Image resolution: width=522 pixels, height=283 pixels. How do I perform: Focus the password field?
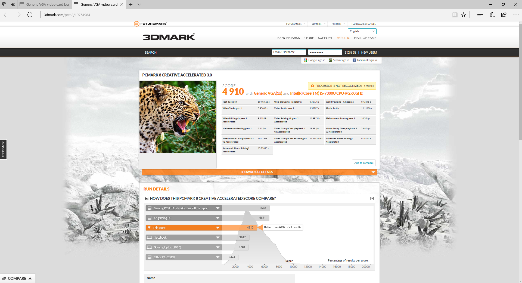[325, 52]
